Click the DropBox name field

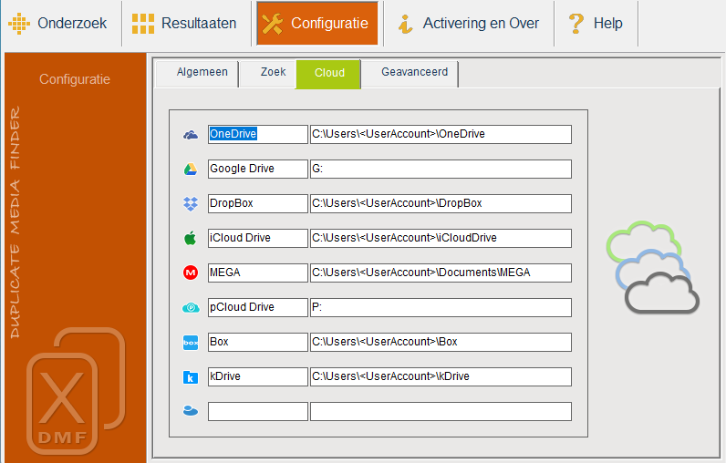(258, 203)
